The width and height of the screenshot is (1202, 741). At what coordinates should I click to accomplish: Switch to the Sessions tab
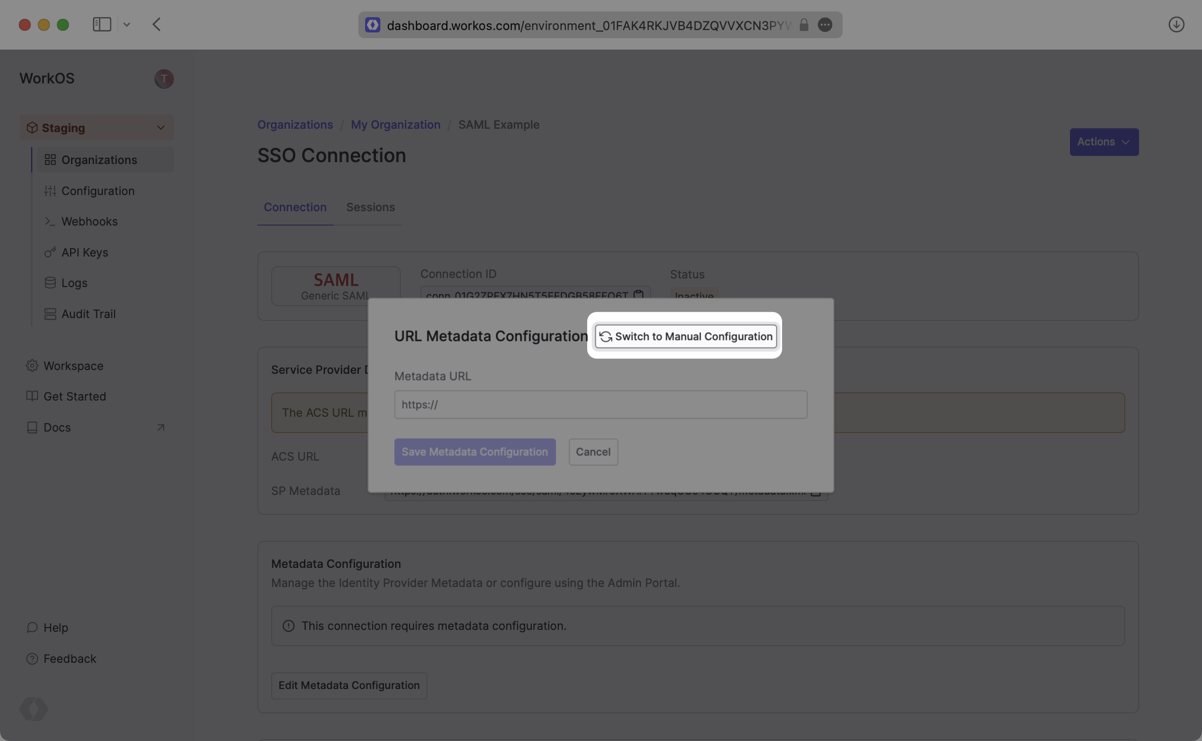click(x=370, y=207)
